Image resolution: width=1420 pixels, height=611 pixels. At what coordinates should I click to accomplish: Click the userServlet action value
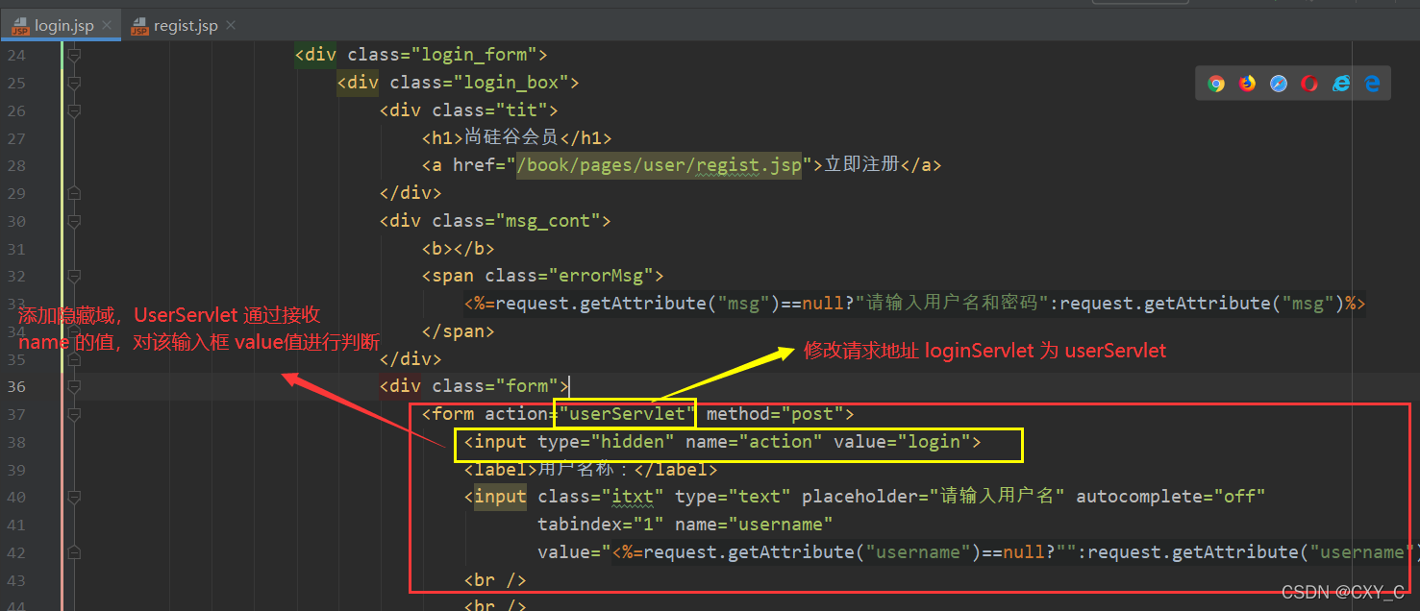point(628,414)
